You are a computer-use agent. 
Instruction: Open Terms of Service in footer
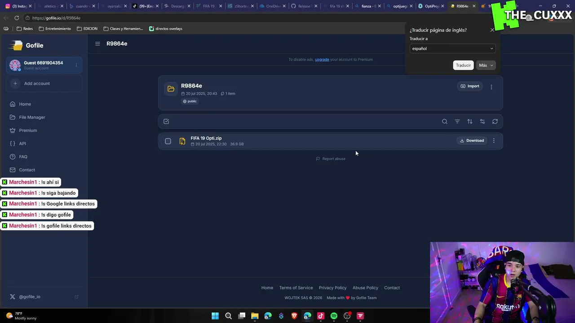(x=296, y=288)
